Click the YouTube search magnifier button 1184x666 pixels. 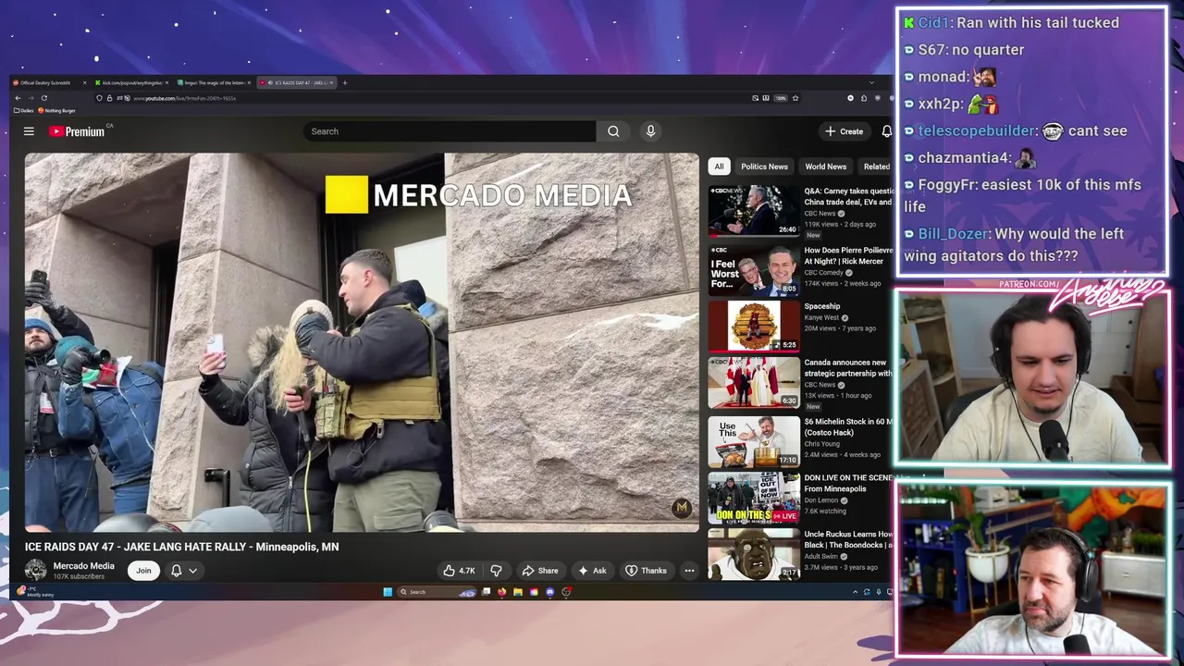tap(613, 131)
